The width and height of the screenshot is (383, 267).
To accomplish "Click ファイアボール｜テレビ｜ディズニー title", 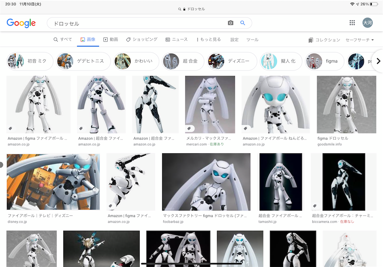I will tap(40, 216).
